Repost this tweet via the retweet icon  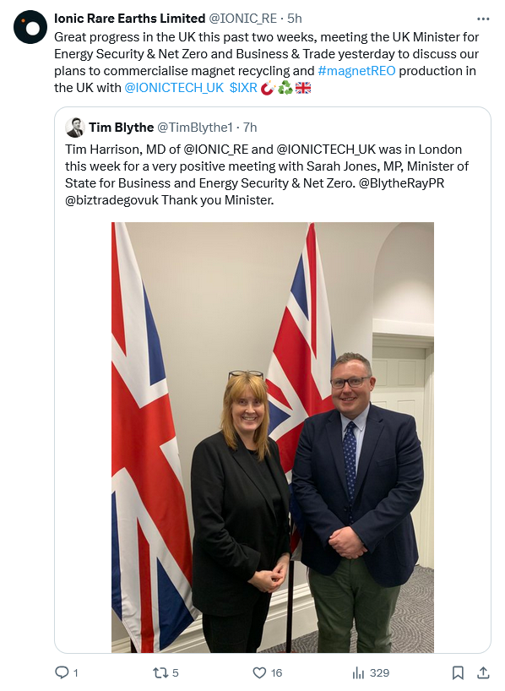160,672
